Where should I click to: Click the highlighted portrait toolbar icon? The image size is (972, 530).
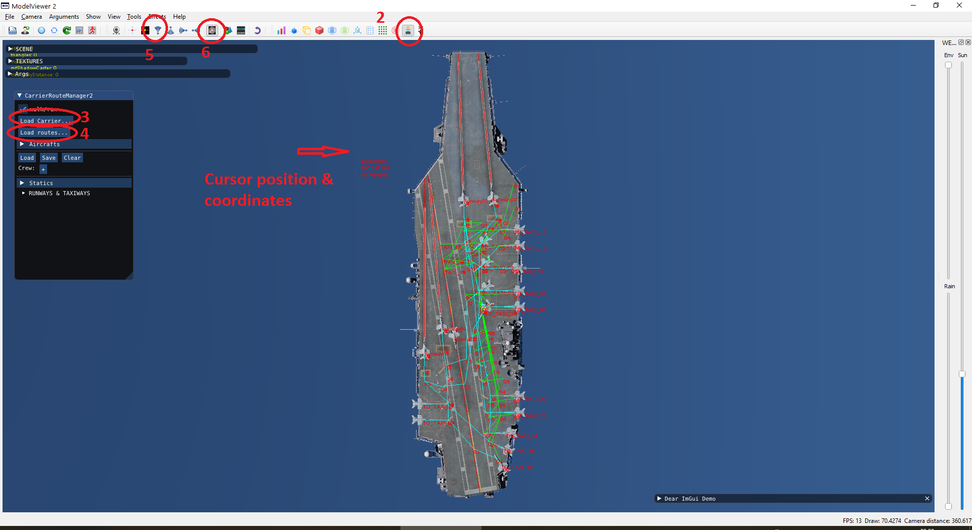(x=212, y=30)
